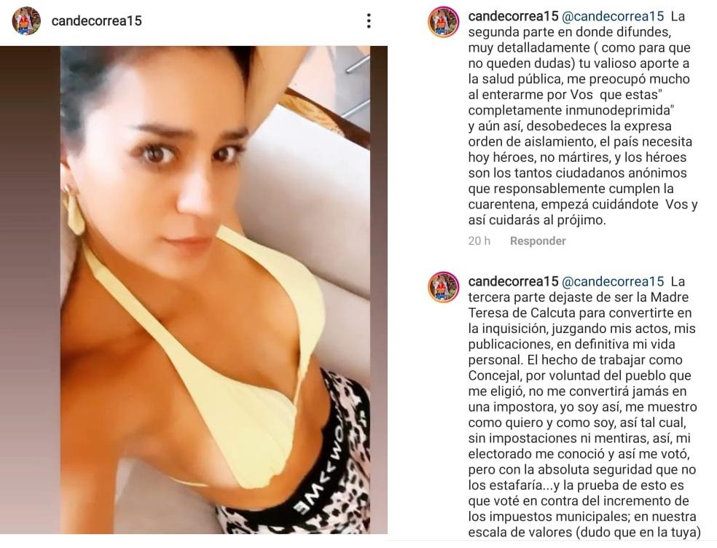Open the second comment's candecorrea15 author name
This screenshot has height=548, width=717.
(513, 281)
